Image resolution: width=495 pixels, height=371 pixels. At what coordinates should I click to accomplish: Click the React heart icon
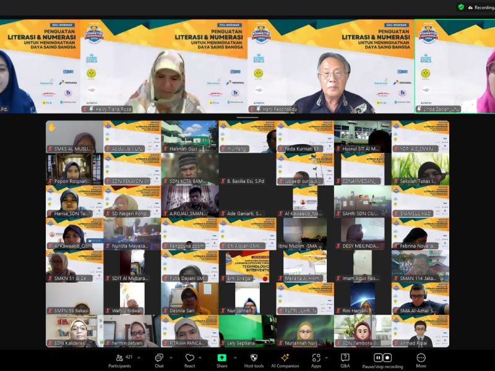click(x=189, y=359)
